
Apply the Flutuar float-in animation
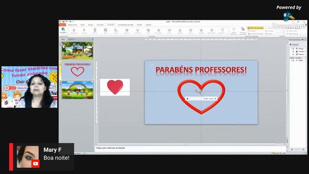(x=159, y=31)
